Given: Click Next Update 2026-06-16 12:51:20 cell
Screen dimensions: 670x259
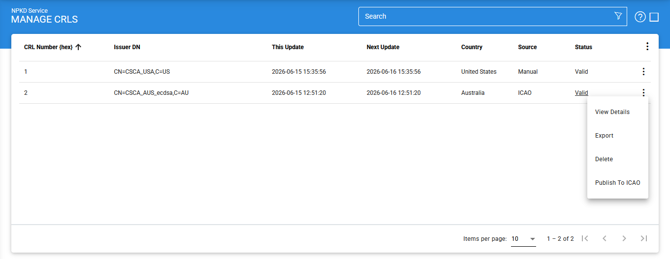Looking at the screenshot, I should click(x=393, y=92).
